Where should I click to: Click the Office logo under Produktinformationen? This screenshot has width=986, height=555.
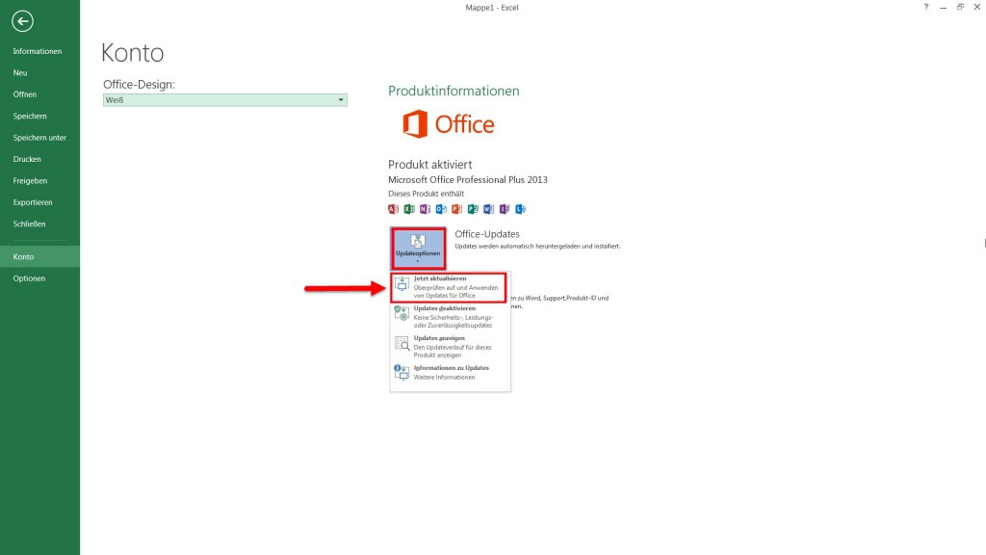(448, 124)
